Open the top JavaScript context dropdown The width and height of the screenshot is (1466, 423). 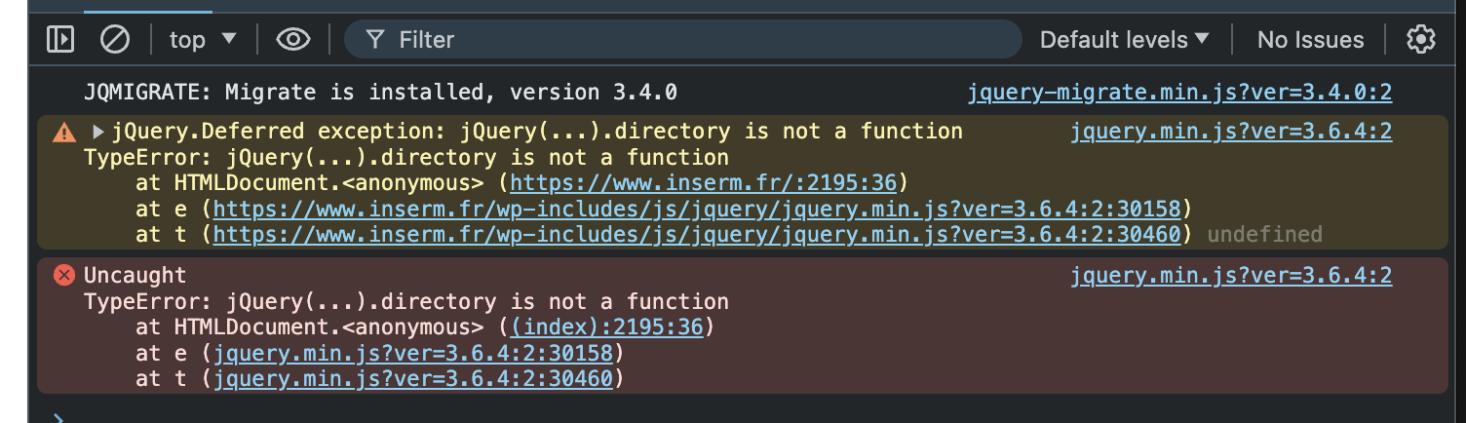(x=203, y=39)
